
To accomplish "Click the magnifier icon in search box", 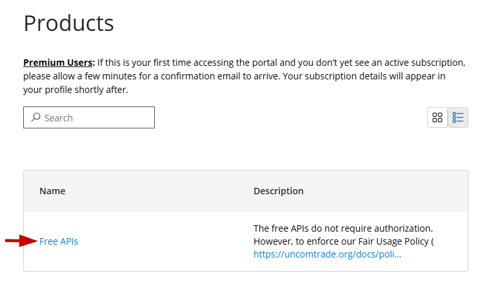I will (36, 117).
